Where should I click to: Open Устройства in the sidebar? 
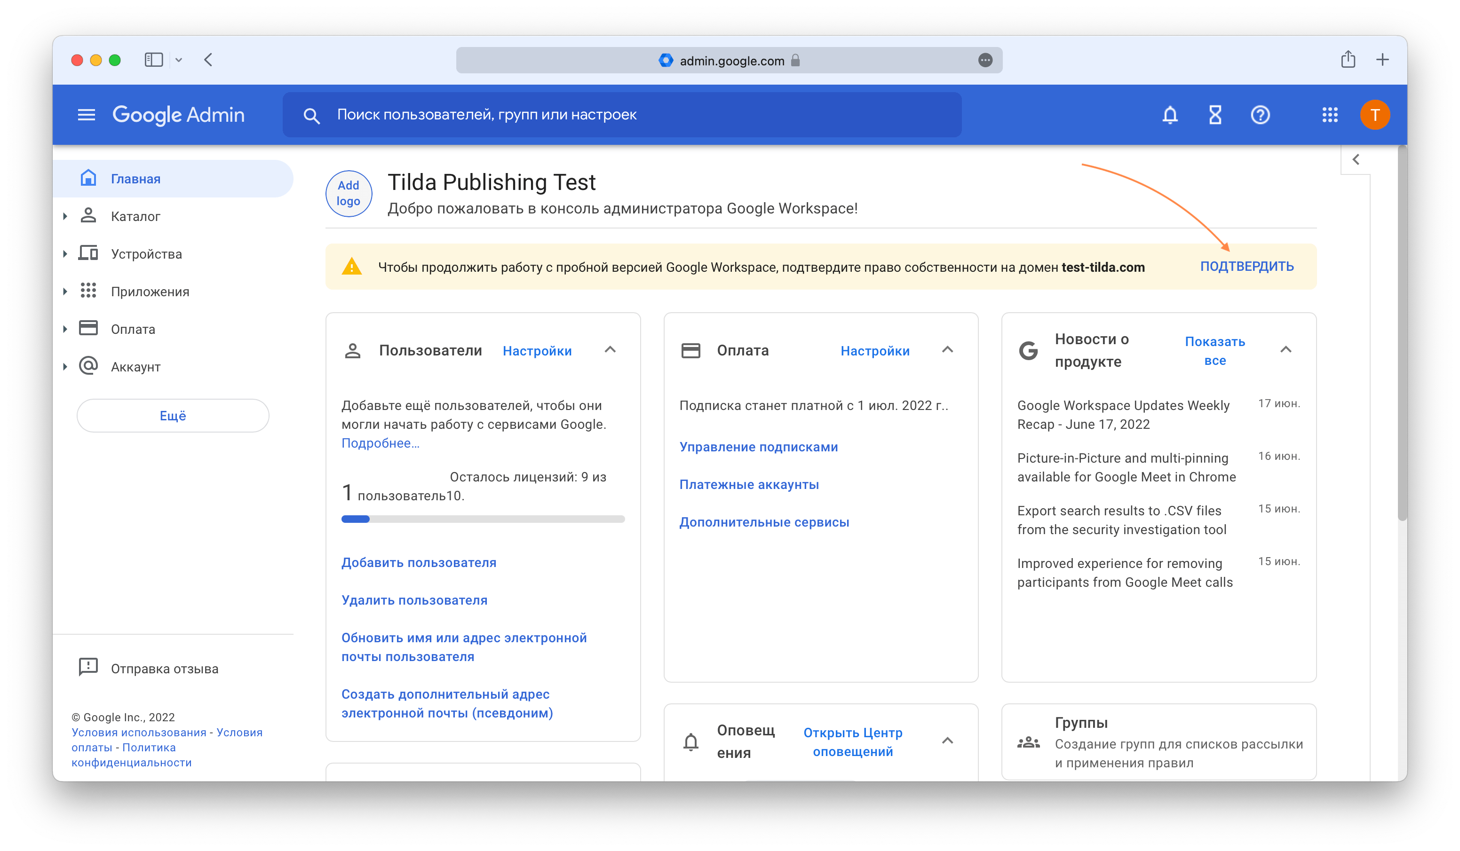pos(173,254)
